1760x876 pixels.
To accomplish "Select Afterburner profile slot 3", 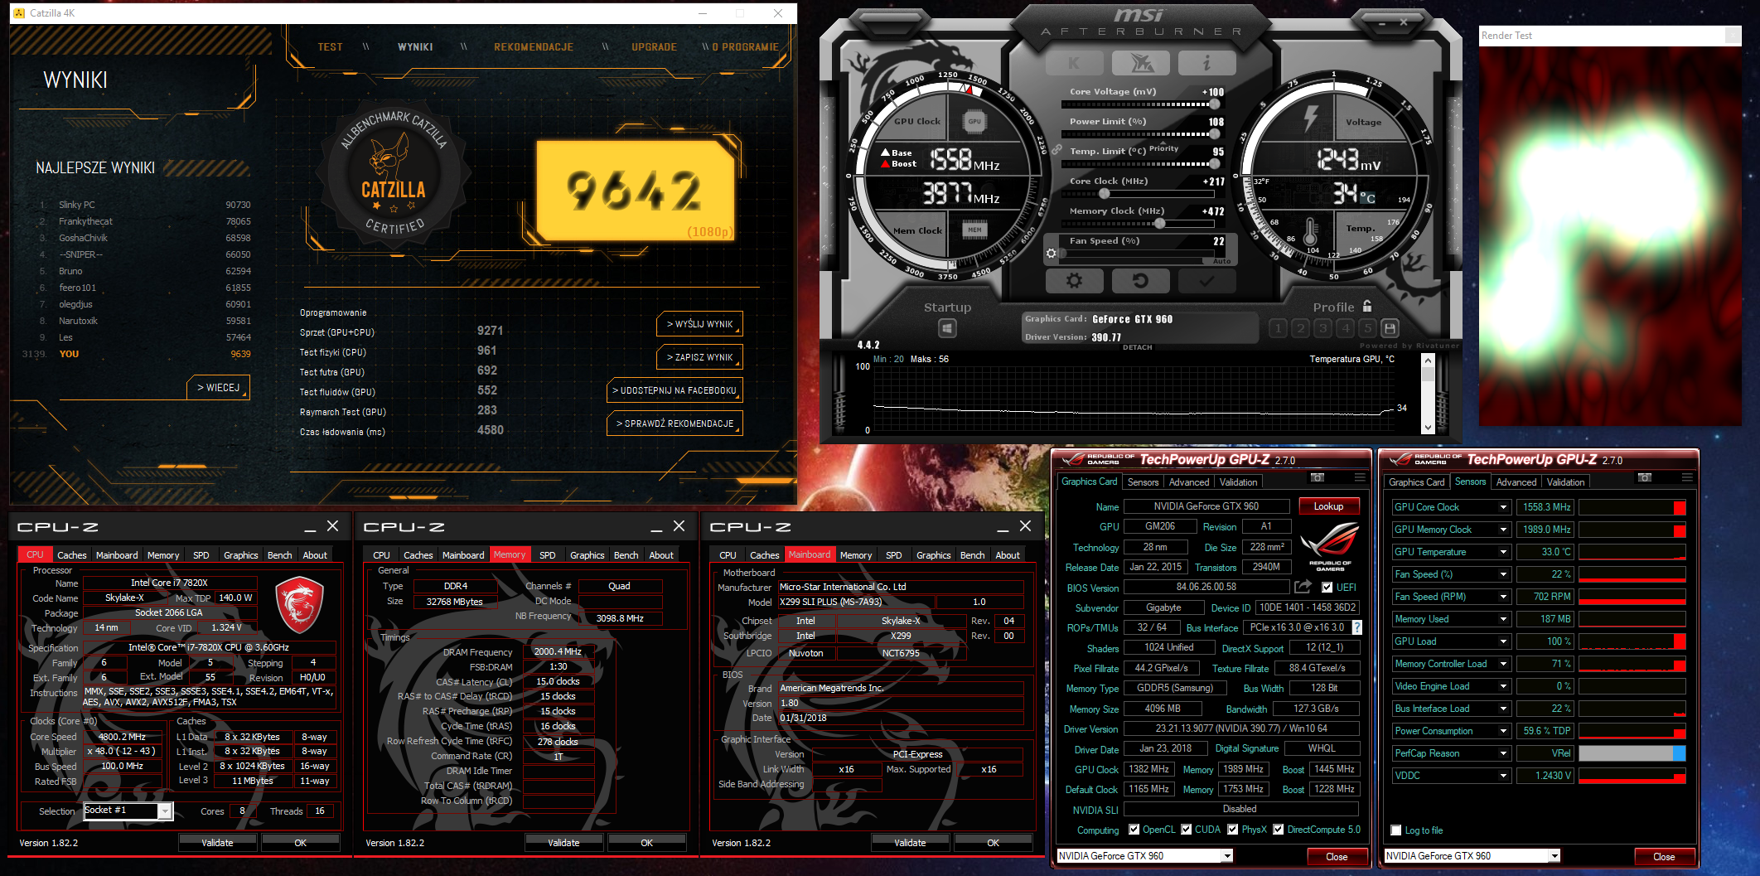I will tap(1323, 328).
